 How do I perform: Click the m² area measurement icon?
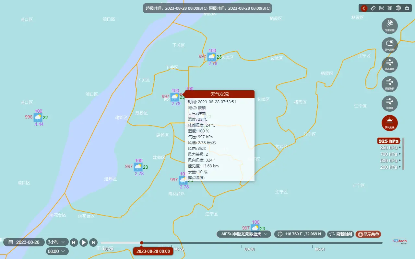pyautogui.click(x=381, y=8)
